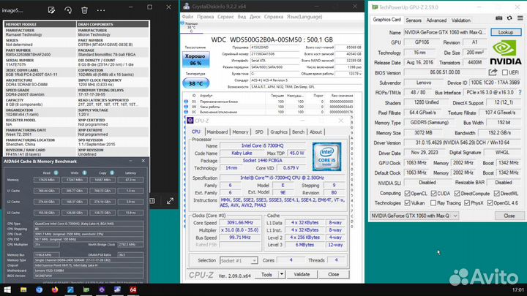Click the Close button in GPU-Z

coord(509,216)
